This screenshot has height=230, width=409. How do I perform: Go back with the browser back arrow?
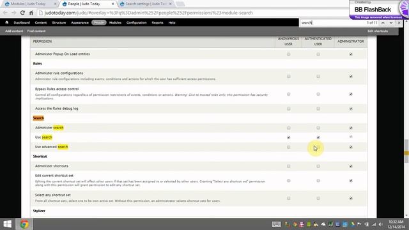click(5, 13)
